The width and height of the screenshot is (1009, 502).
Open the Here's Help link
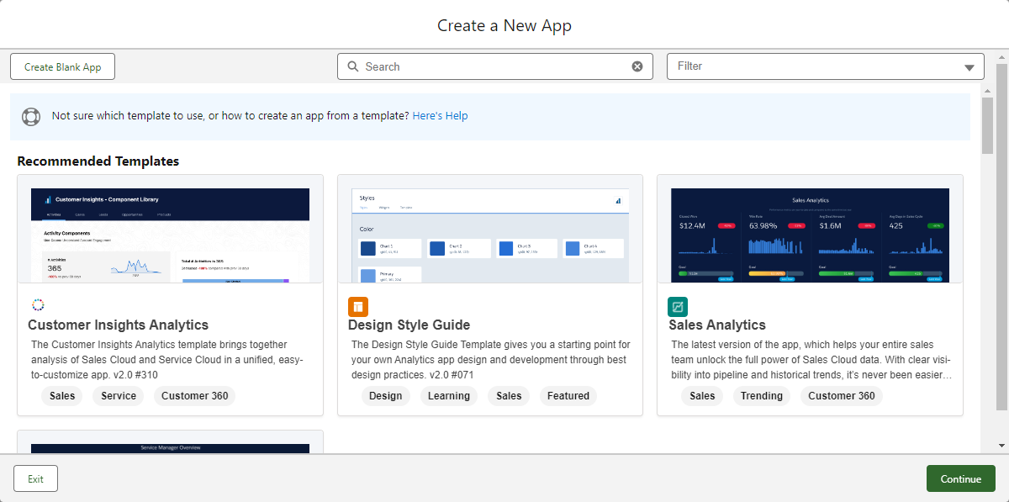pos(440,116)
